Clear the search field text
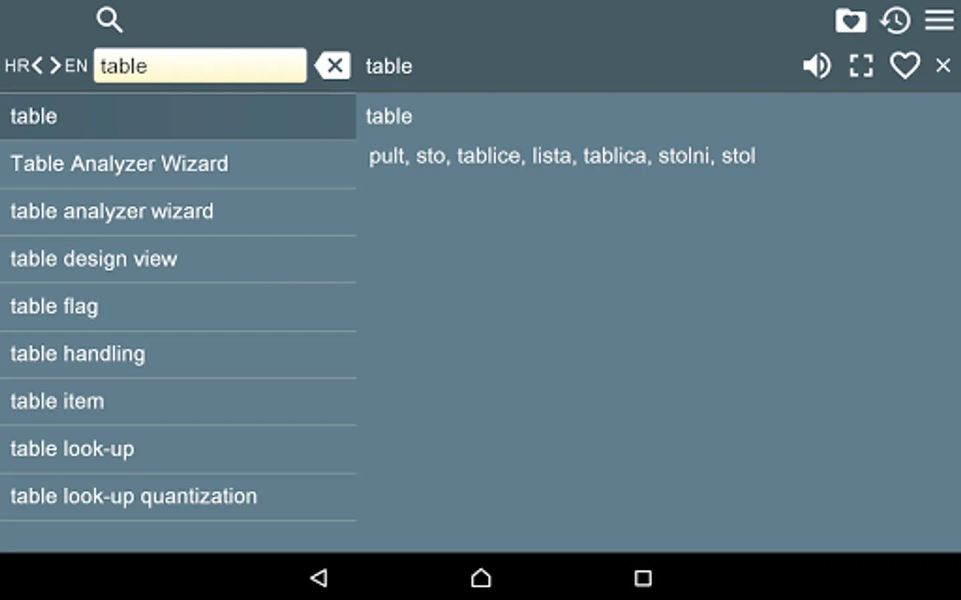This screenshot has height=600, width=961. pos(332,65)
